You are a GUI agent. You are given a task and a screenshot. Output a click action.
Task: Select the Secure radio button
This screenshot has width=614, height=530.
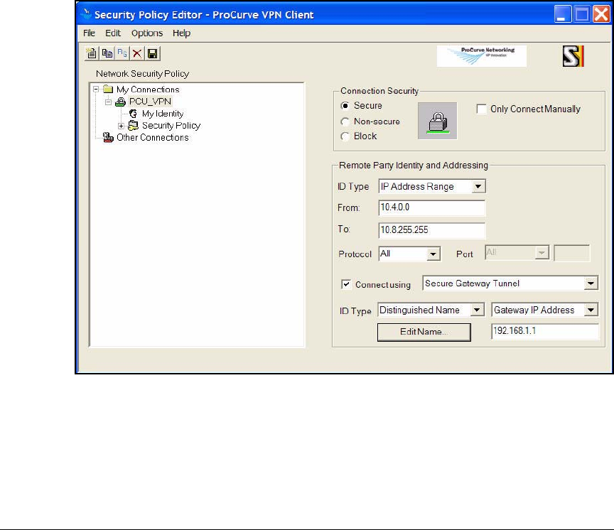tap(345, 106)
